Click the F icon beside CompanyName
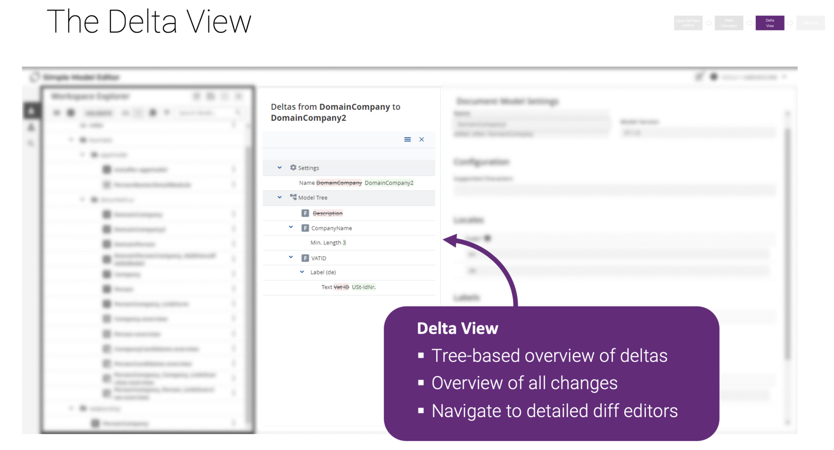The image size is (834, 450). coord(305,228)
